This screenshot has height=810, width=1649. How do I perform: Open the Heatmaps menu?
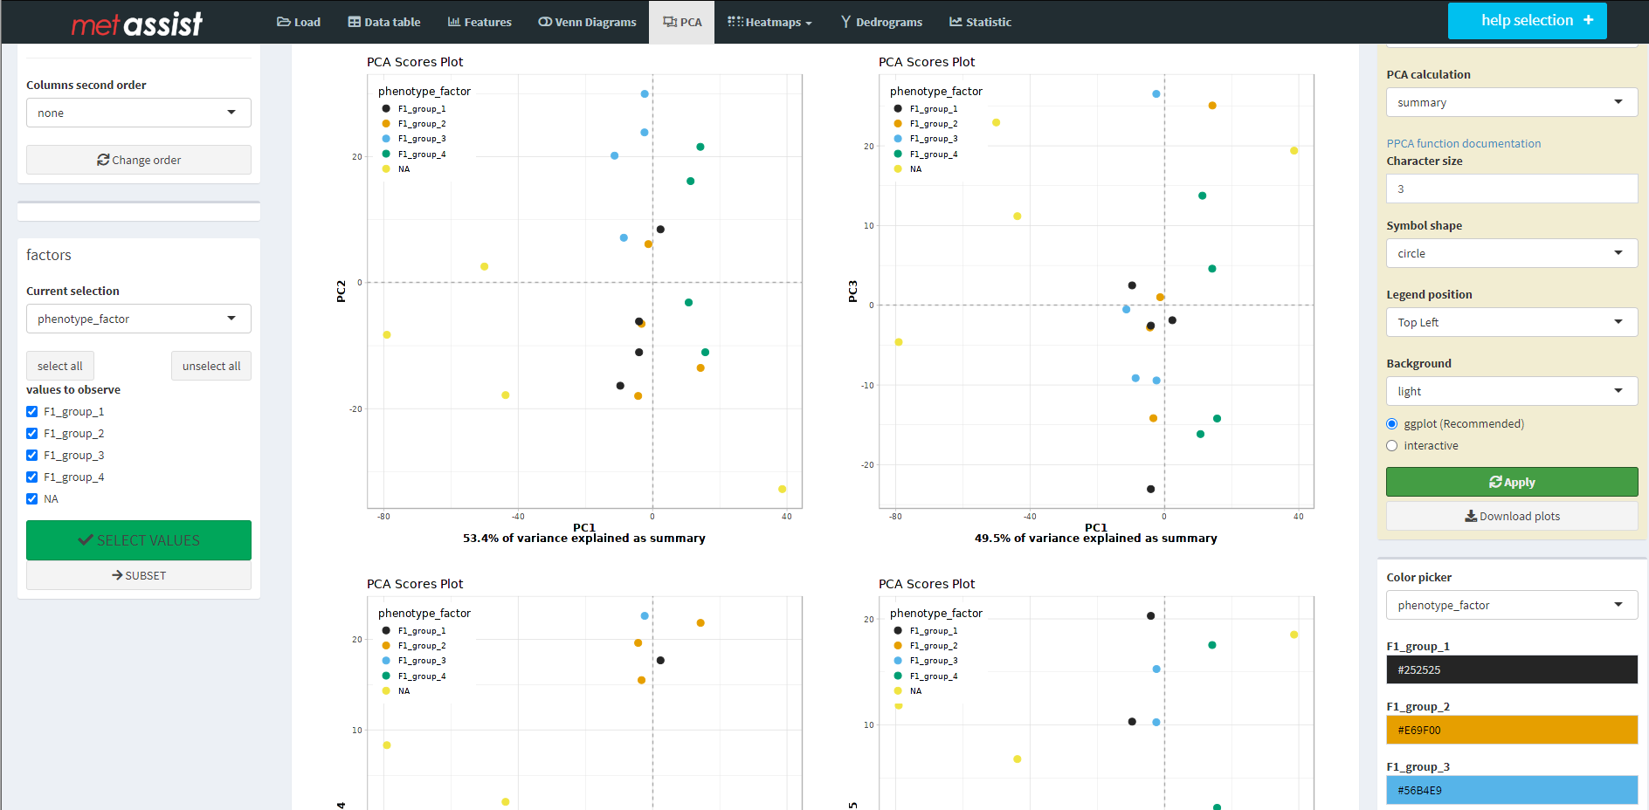tap(769, 22)
